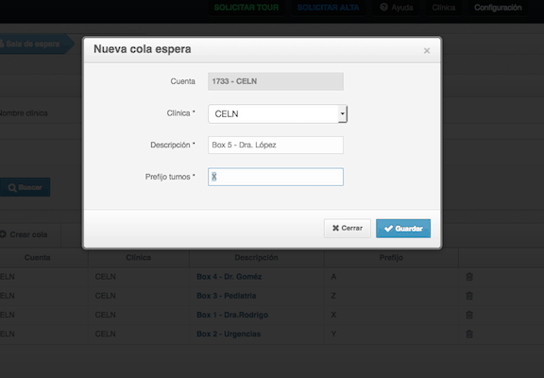Delete the Box 4 - Dr. Goméz row trash icon
The width and height of the screenshot is (544, 378).
point(469,277)
